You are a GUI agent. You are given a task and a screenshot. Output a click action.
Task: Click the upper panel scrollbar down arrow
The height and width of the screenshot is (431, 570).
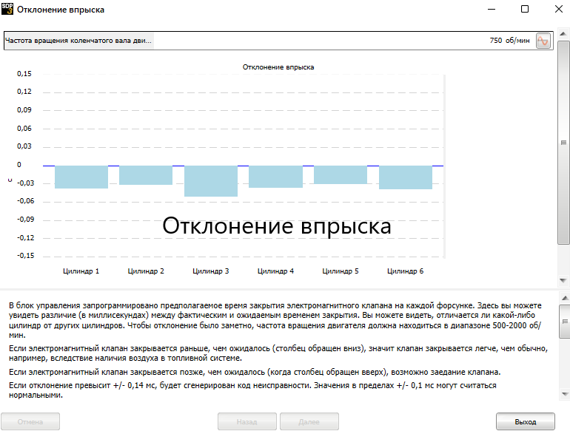pos(563,280)
